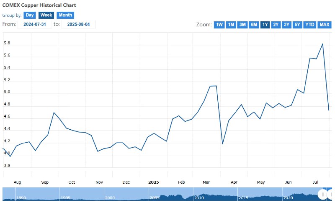Edit the From date field 2024-07-31

(x=35, y=24)
